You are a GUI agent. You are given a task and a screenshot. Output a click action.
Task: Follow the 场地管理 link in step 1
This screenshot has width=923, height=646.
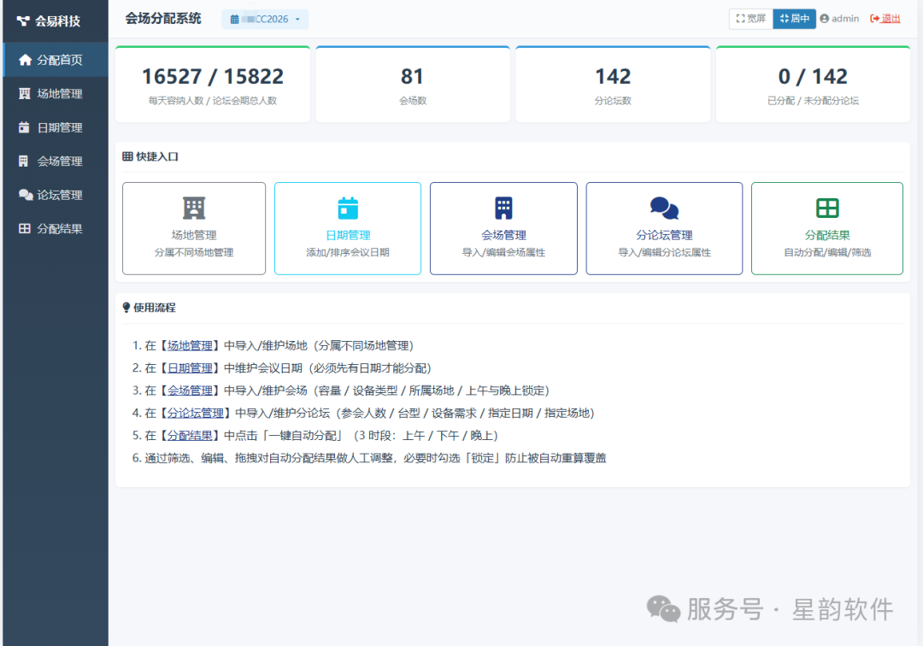pos(190,345)
